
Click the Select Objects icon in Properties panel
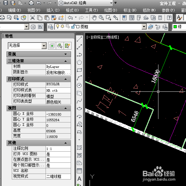click(x=60, y=46)
